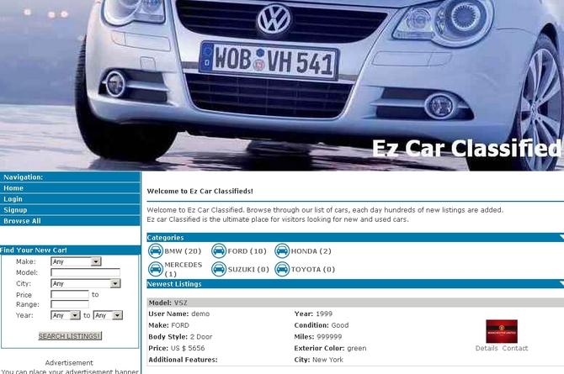The image size is (564, 374).
Task: Open the Year from dropdown
Action: pyautogui.click(x=66, y=315)
